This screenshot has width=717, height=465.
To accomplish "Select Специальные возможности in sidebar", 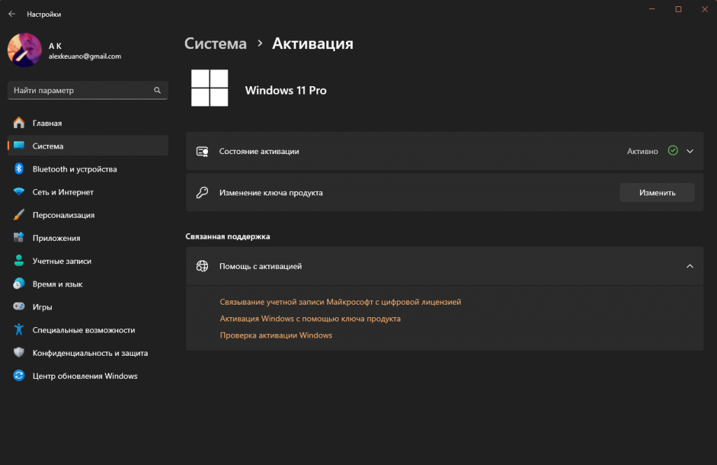I will click(x=83, y=330).
